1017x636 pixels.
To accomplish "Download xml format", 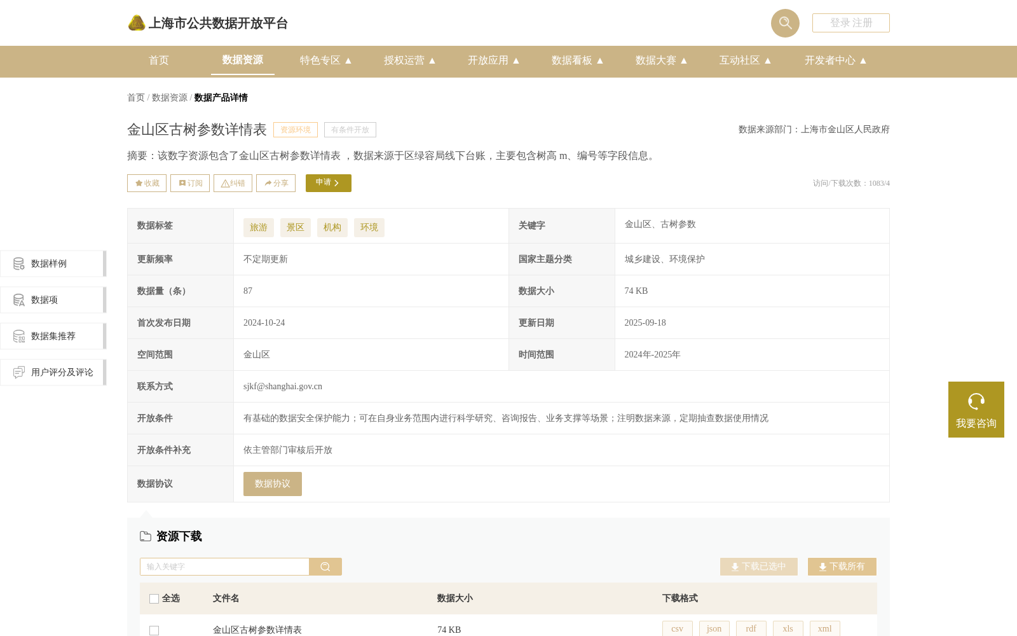I will pyautogui.click(x=825, y=628).
